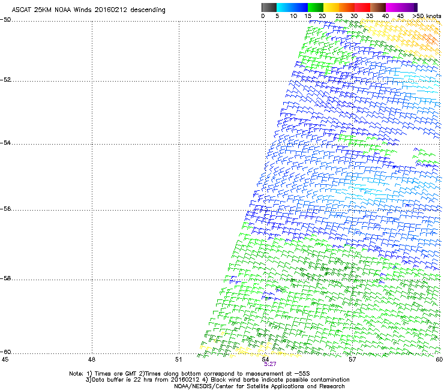Click the '51' longitude axis label
The image size is (444, 390).
178,359
